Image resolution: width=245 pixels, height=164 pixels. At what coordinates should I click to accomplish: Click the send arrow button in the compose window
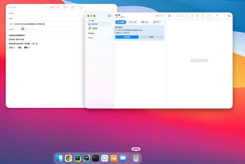click(x=114, y=7)
